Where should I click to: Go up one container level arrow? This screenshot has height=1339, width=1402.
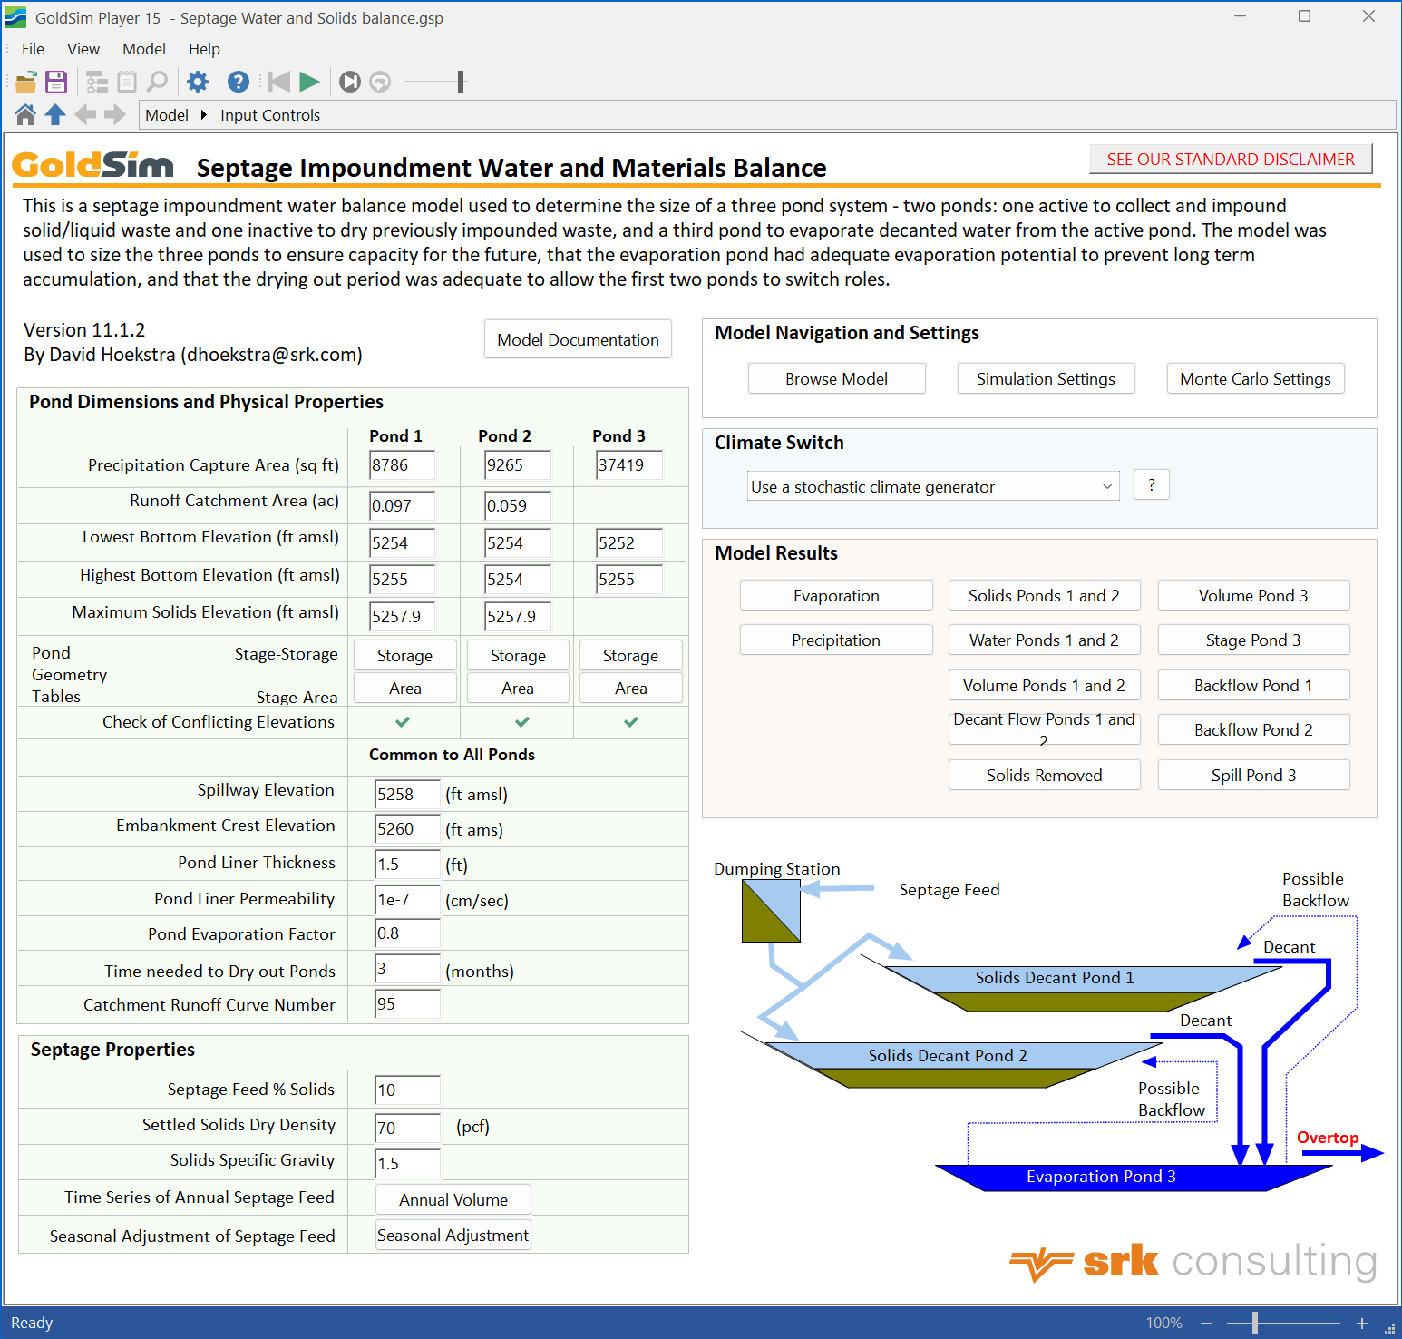(55, 114)
